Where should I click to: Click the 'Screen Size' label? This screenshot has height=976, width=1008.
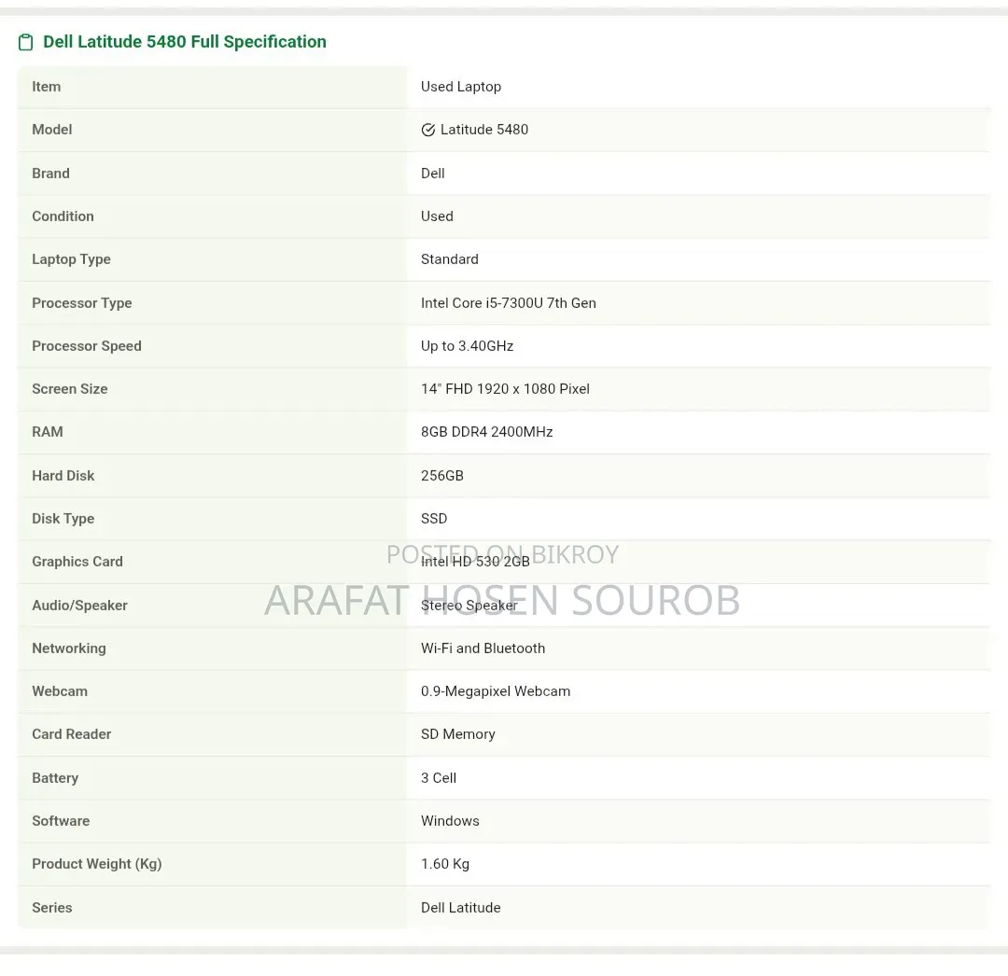(x=69, y=389)
